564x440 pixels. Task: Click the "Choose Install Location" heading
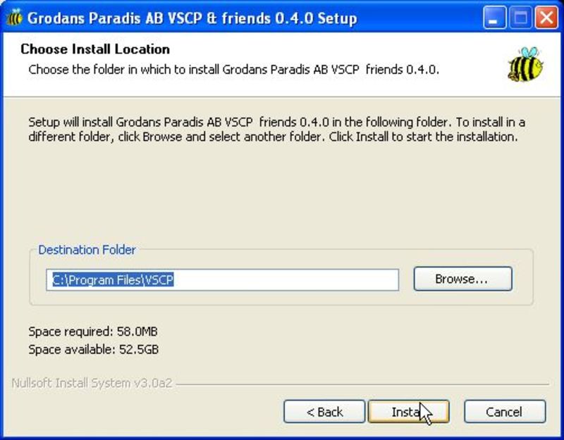(95, 49)
